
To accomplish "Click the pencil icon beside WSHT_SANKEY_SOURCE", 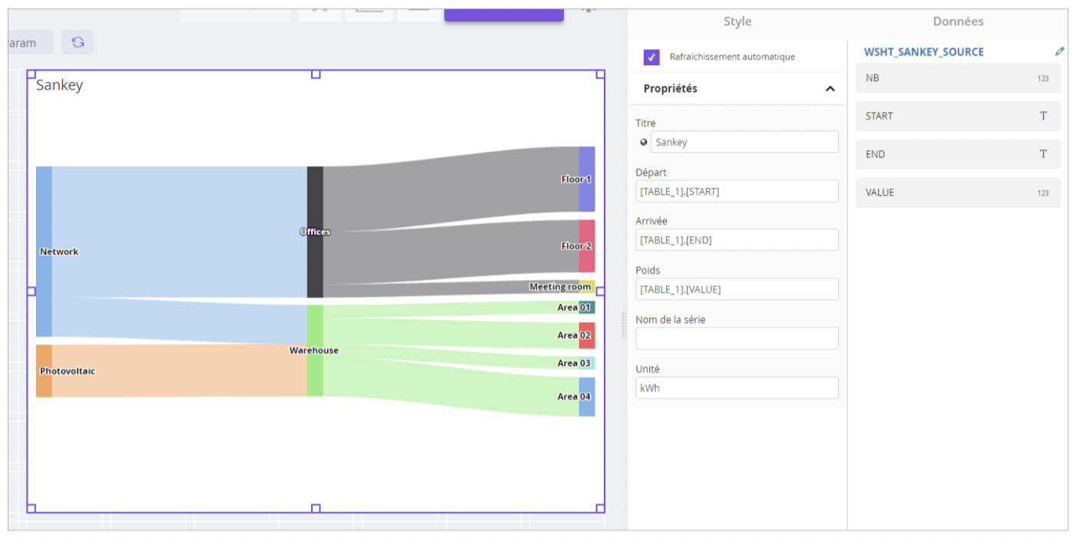I will tap(1059, 51).
